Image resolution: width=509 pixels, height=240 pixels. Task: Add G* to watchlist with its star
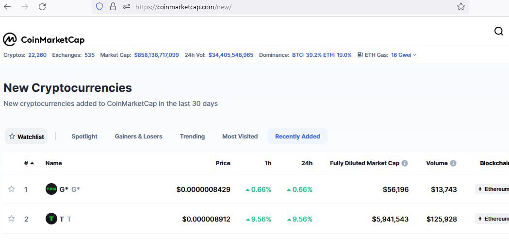click(11, 189)
